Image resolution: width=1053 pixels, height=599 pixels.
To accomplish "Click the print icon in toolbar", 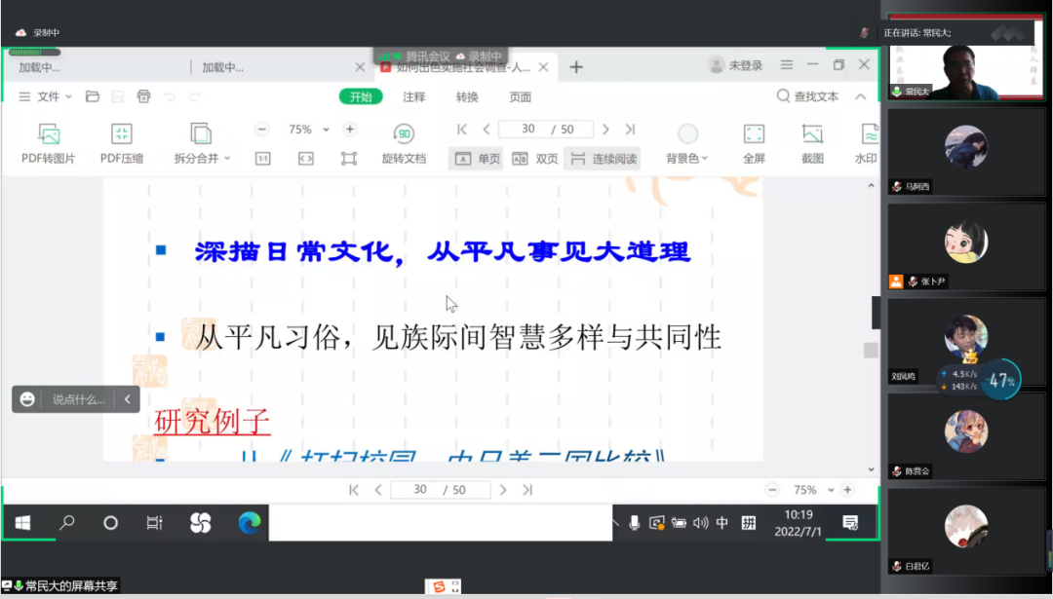I will click(144, 96).
